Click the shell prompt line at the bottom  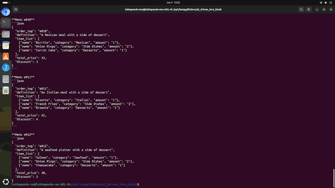click(x=76, y=184)
